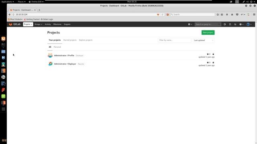The width and height of the screenshot is (257, 144).
Task: Go to Snippets in GitLab navbar
Action: pyautogui.click(x=67, y=24)
